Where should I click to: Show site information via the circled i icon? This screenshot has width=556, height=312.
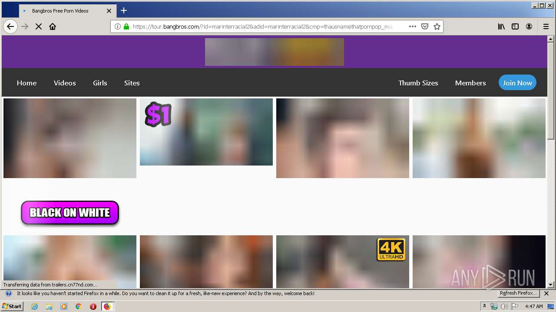pyautogui.click(x=117, y=26)
